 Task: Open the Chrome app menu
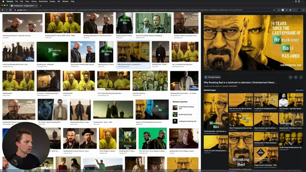10,1
